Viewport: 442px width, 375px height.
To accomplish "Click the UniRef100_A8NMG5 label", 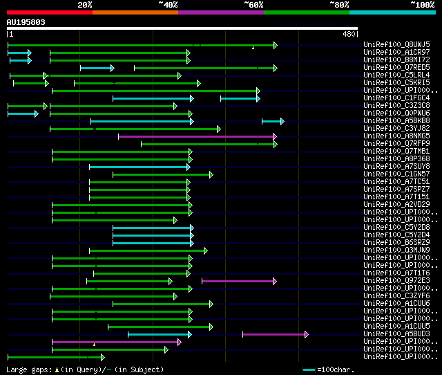I will click(396, 136).
